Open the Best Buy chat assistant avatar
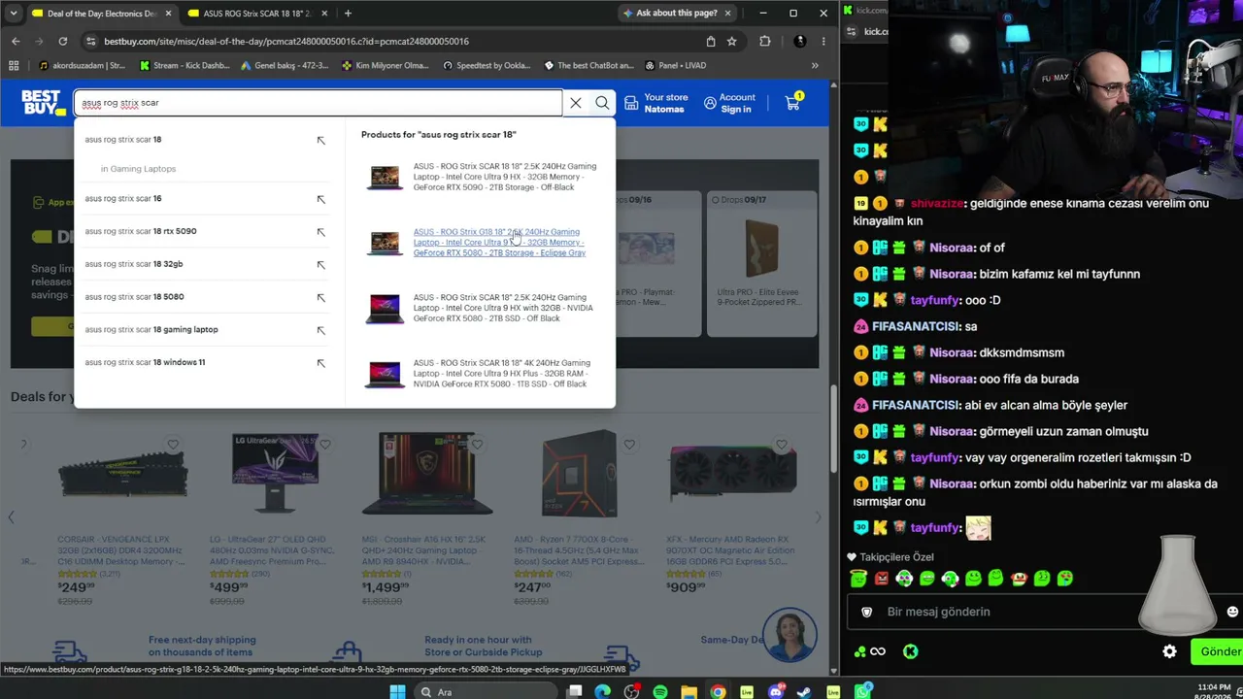1243x699 pixels. click(x=789, y=634)
